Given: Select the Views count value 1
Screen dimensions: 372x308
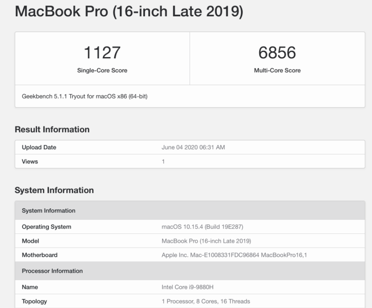Looking at the screenshot, I should pyautogui.click(x=163, y=162).
